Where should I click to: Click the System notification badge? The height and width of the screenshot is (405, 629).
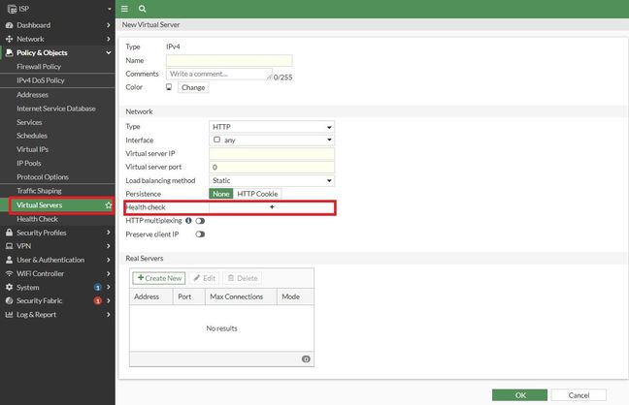click(x=97, y=287)
